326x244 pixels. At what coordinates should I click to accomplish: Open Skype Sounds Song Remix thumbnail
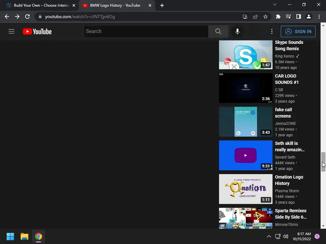(x=245, y=55)
